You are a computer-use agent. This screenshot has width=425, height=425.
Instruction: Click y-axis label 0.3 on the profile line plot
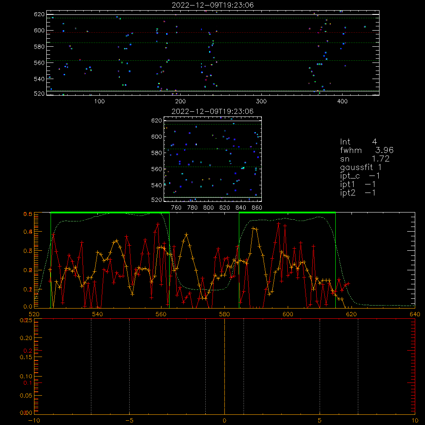[28, 251]
